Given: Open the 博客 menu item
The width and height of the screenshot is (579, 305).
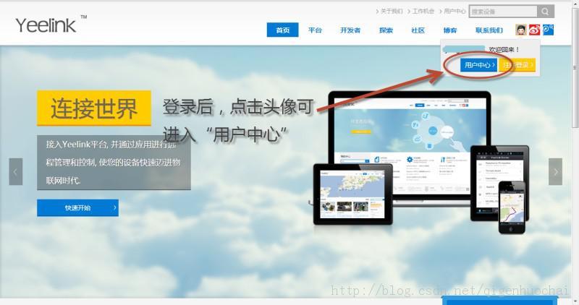Looking at the screenshot, I should pos(450,30).
